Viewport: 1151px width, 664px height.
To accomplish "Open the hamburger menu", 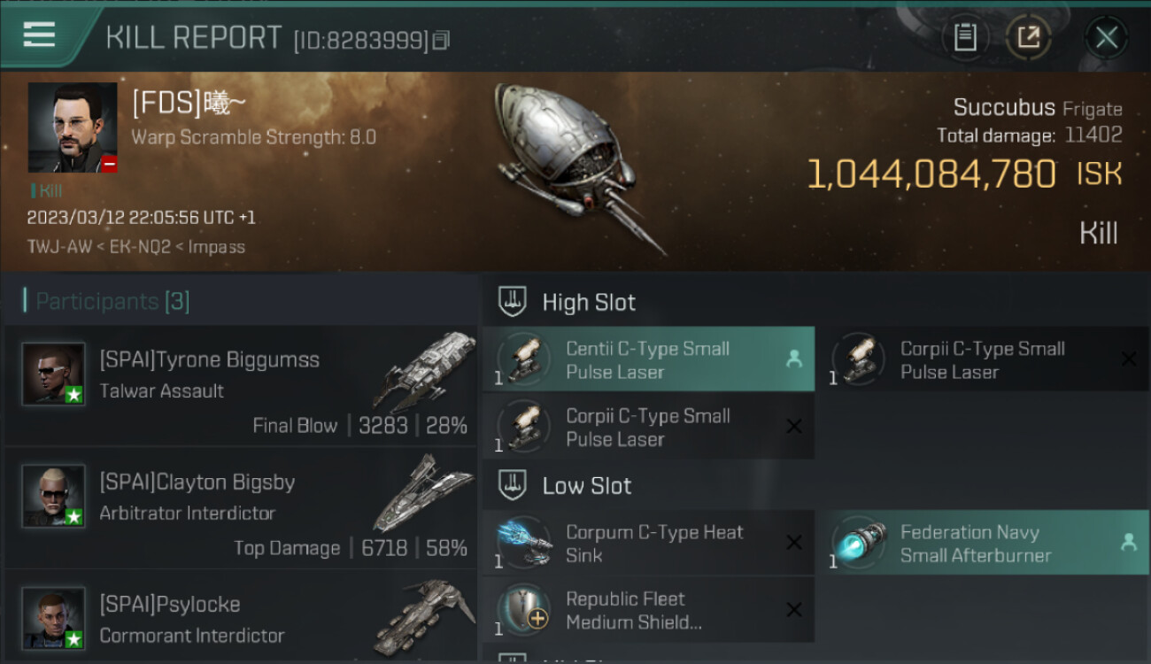I will tap(39, 35).
